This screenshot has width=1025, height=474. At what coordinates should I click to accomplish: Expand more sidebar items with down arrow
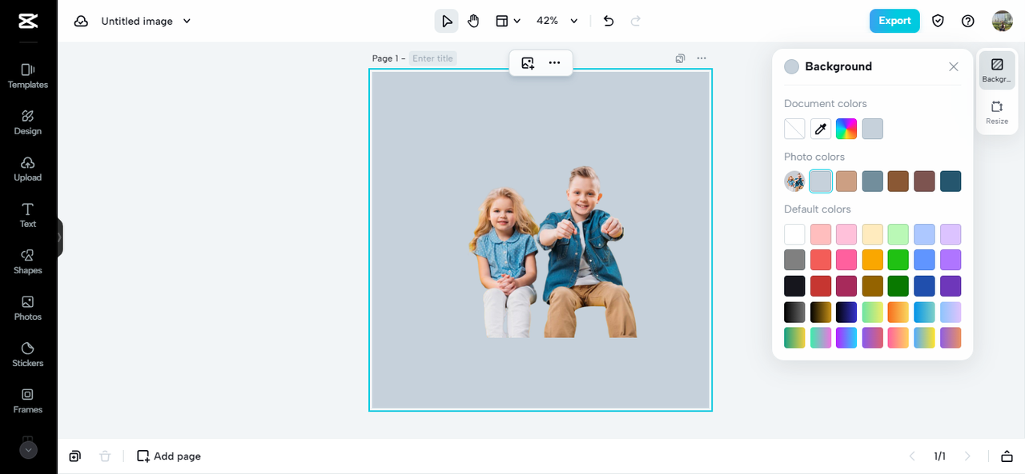28,450
